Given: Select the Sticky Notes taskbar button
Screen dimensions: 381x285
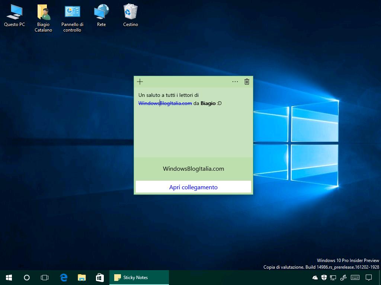Looking at the screenshot, I should click(x=139, y=277).
